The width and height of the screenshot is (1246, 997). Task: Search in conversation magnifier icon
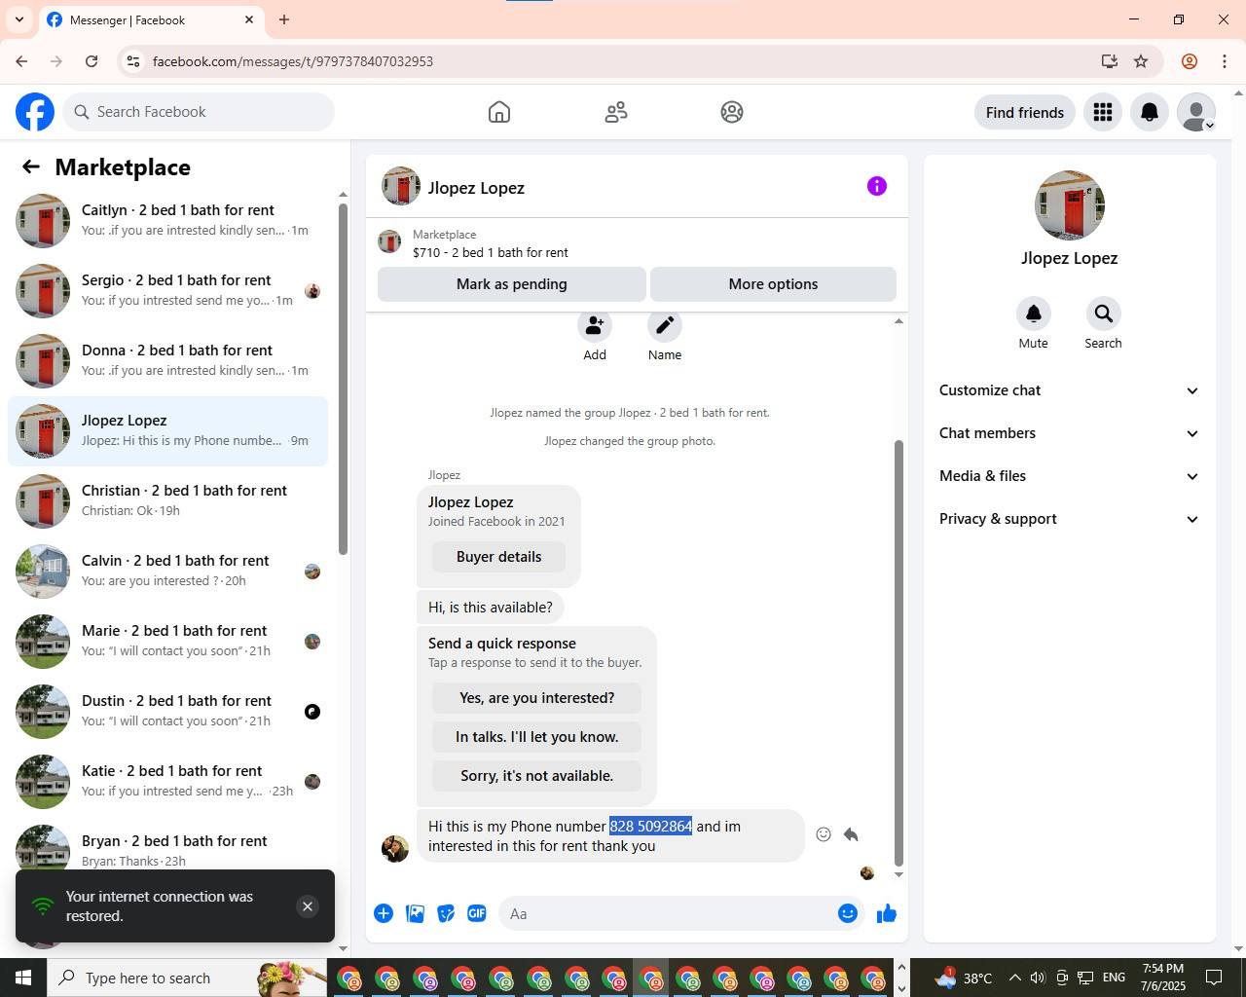[x=1103, y=314]
